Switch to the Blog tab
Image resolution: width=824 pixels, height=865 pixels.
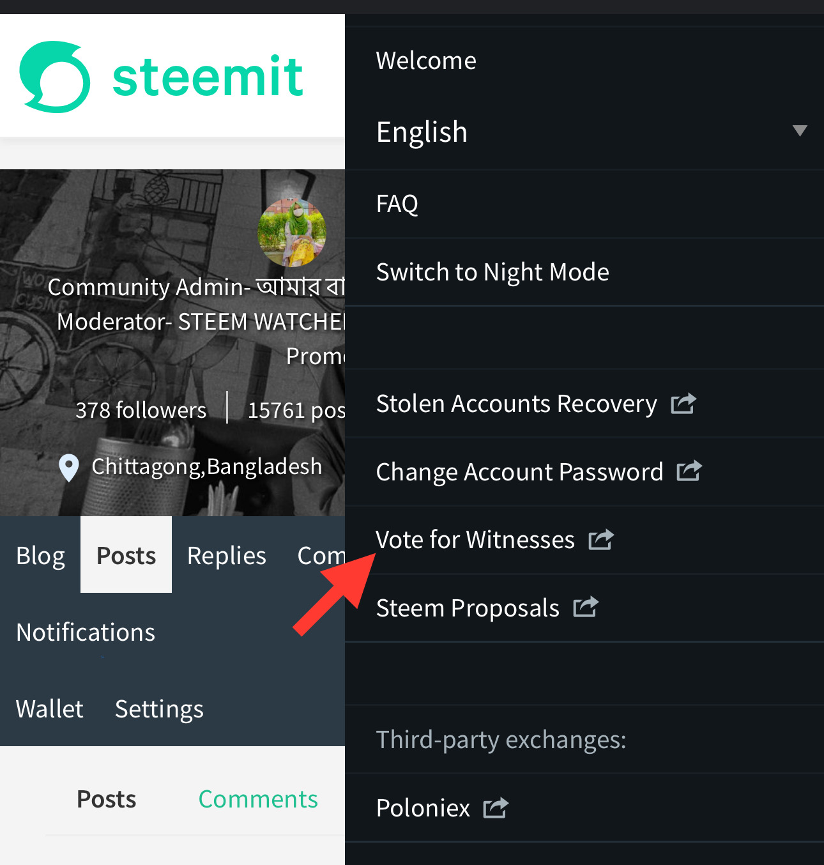tap(40, 556)
